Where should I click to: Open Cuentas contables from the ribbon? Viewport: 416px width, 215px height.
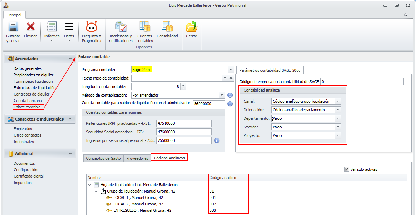coord(145,27)
